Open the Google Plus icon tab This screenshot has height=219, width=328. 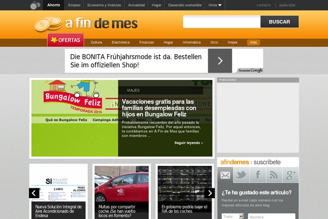pos(291,175)
